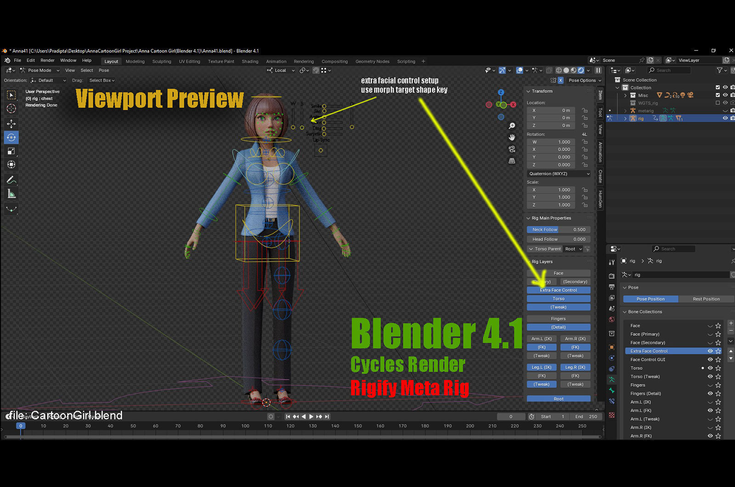The image size is (735, 487).
Task: Open the Select Box drag dropdown
Action: point(102,80)
